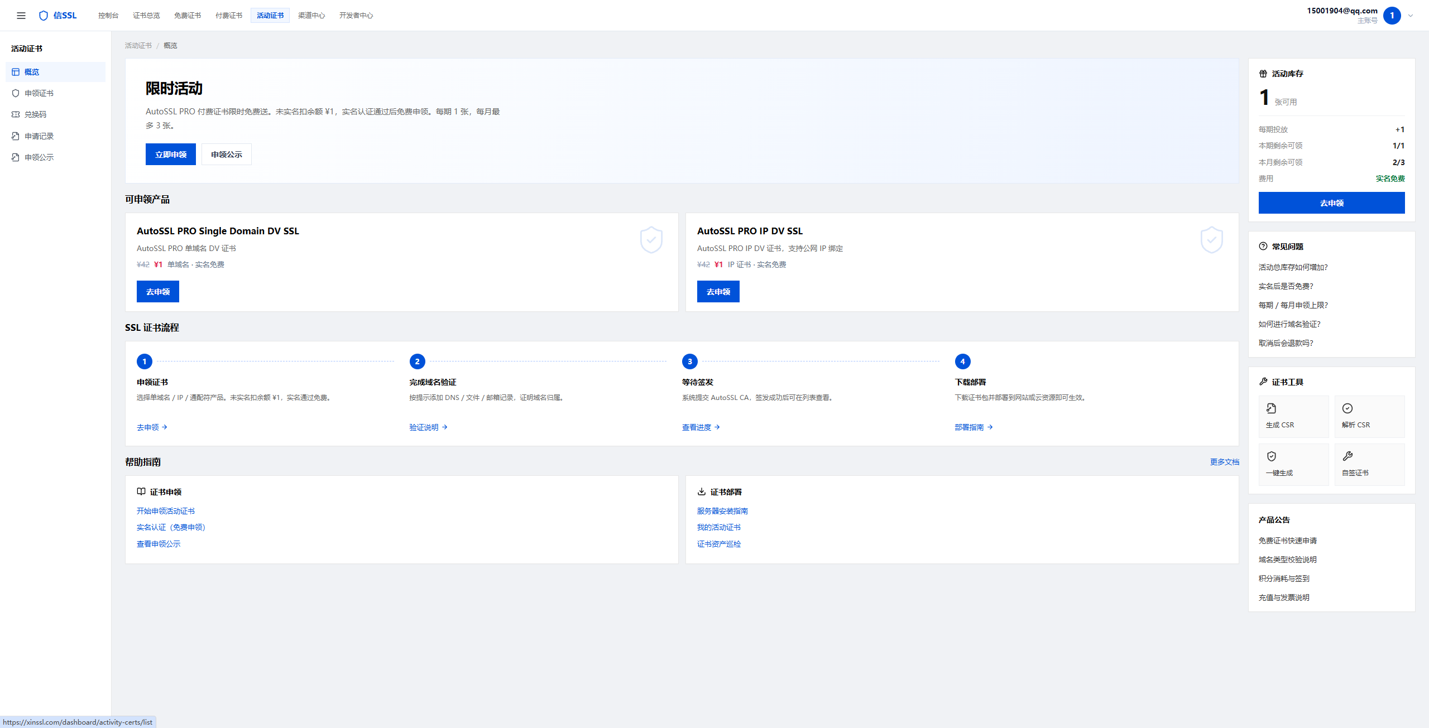The width and height of the screenshot is (1429, 728).
Task: Open 我的活动证书 link
Action: pos(719,527)
